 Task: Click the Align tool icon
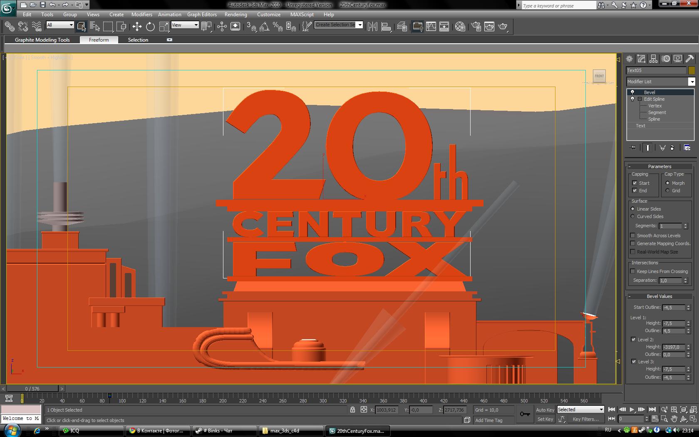[x=386, y=27]
